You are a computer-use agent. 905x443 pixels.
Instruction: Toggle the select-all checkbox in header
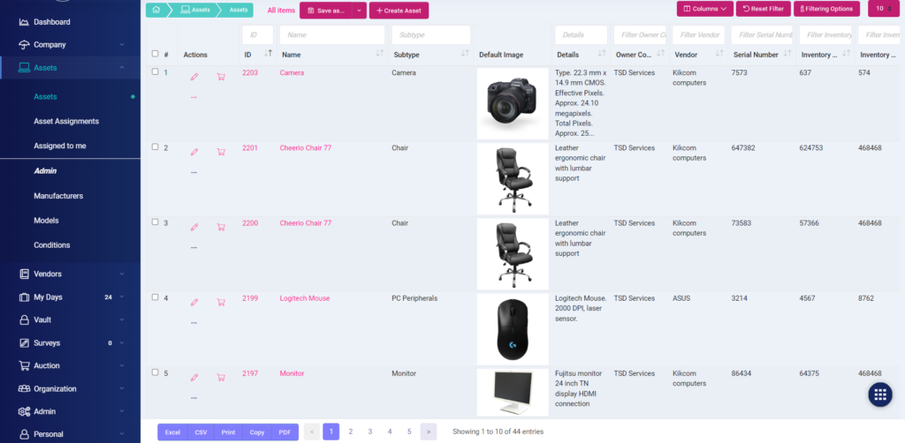click(156, 54)
